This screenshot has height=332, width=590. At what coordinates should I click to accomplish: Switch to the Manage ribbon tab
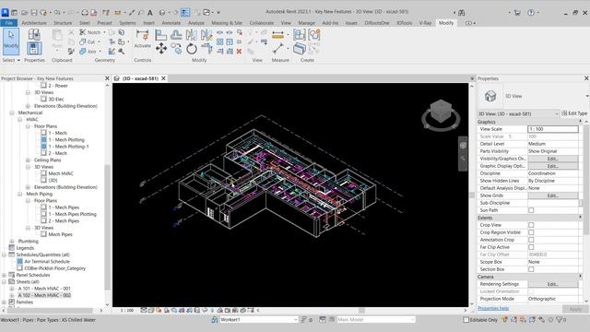[306, 23]
